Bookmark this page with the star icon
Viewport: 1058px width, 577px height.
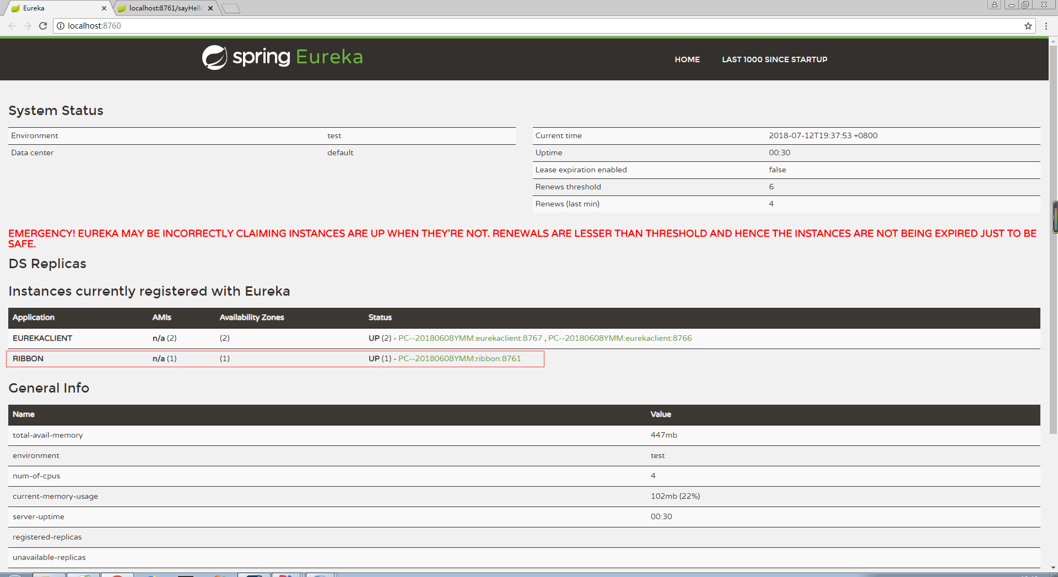[1028, 26]
